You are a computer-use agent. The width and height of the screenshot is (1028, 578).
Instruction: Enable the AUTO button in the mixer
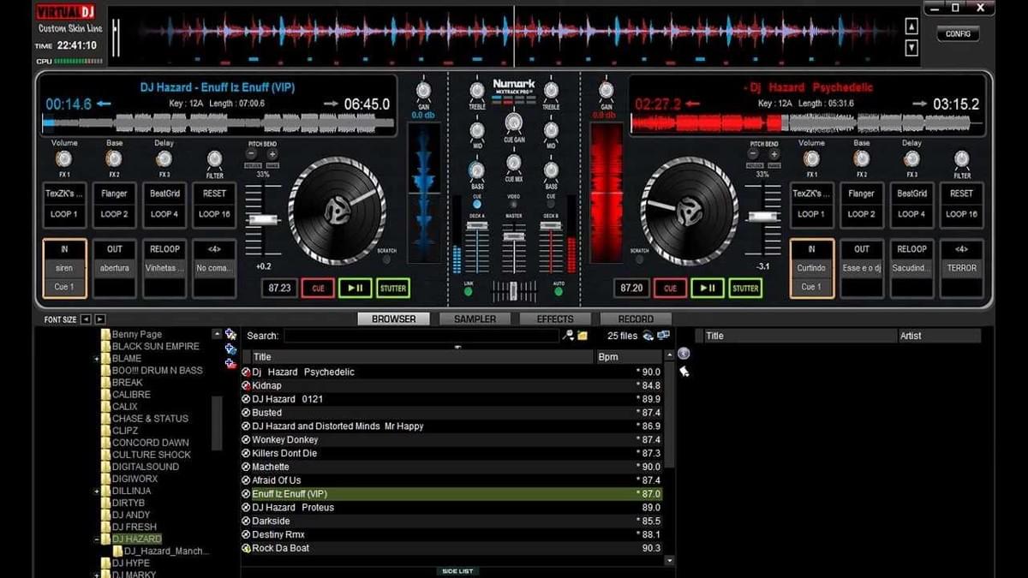559,291
